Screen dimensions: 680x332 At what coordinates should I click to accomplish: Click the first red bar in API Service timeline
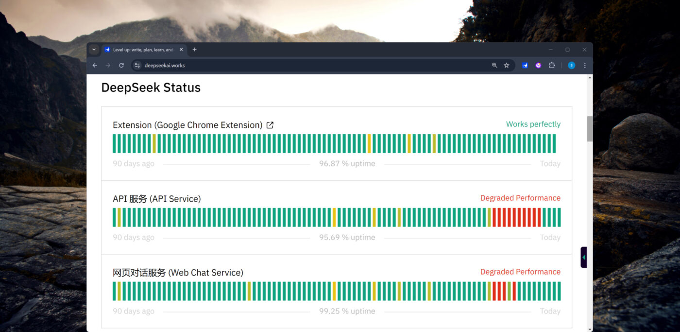point(494,217)
